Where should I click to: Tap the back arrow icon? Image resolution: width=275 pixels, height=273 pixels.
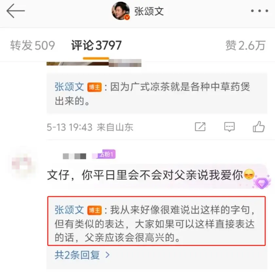[x=16, y=11]
